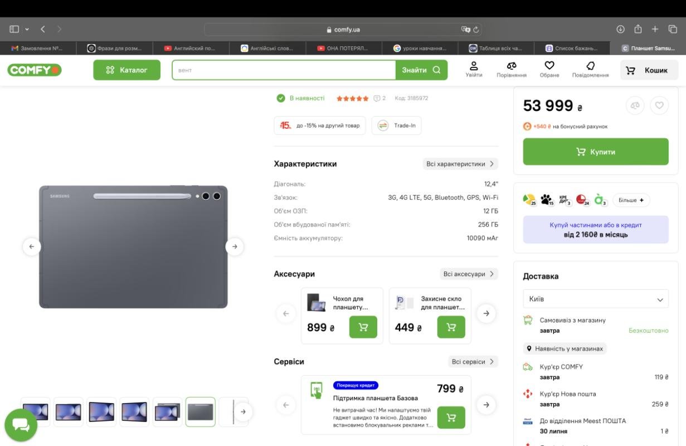Open Обране favorites in header
The image size is (686, 446).
click(x=549, y=70)
